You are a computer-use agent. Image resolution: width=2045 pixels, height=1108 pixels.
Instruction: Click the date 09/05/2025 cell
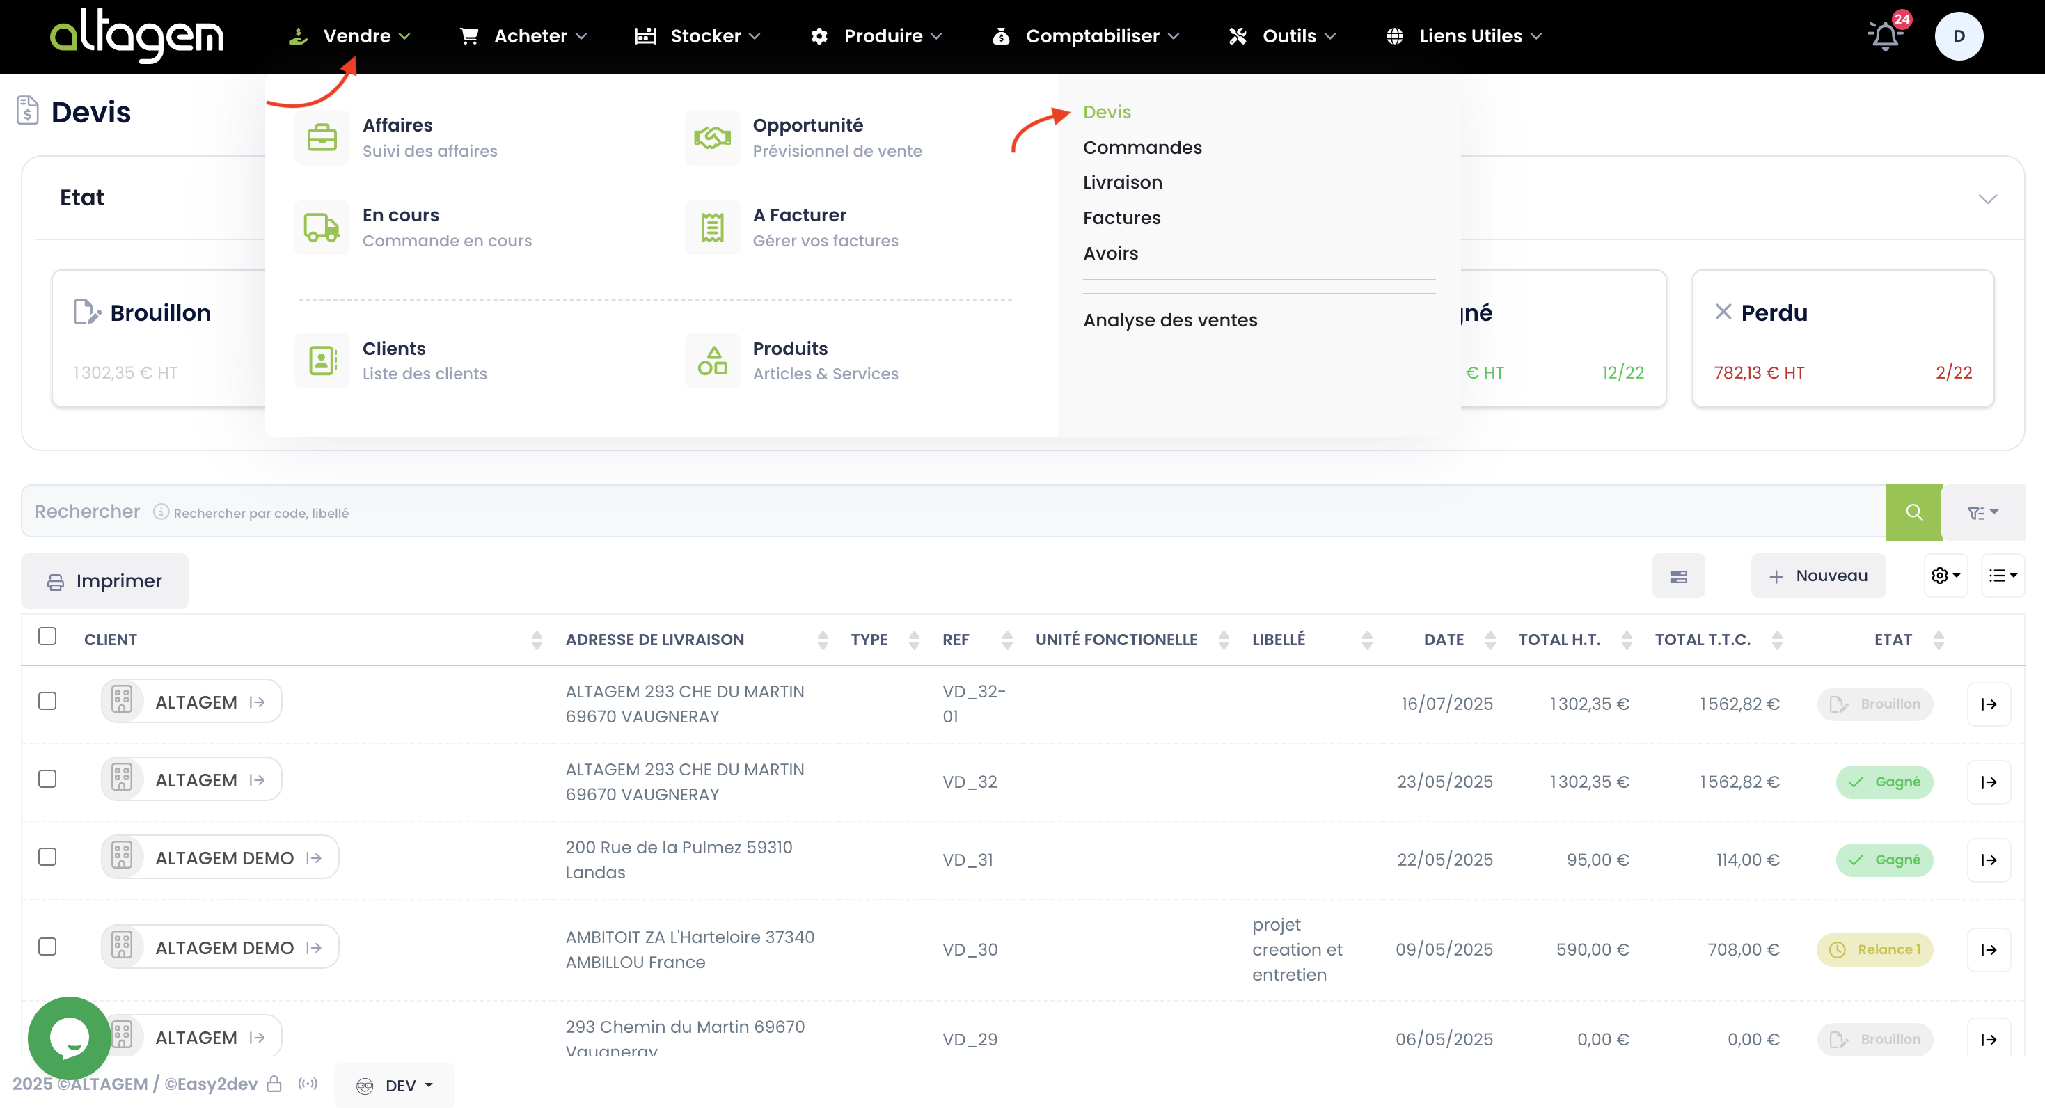[x=1444, y=949]
